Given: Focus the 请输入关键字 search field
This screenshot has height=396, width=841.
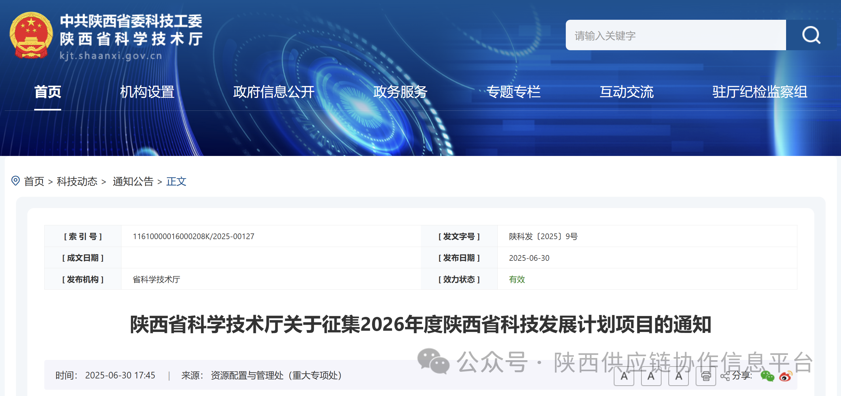Looking at the screenshot, I should coord(676,35).
